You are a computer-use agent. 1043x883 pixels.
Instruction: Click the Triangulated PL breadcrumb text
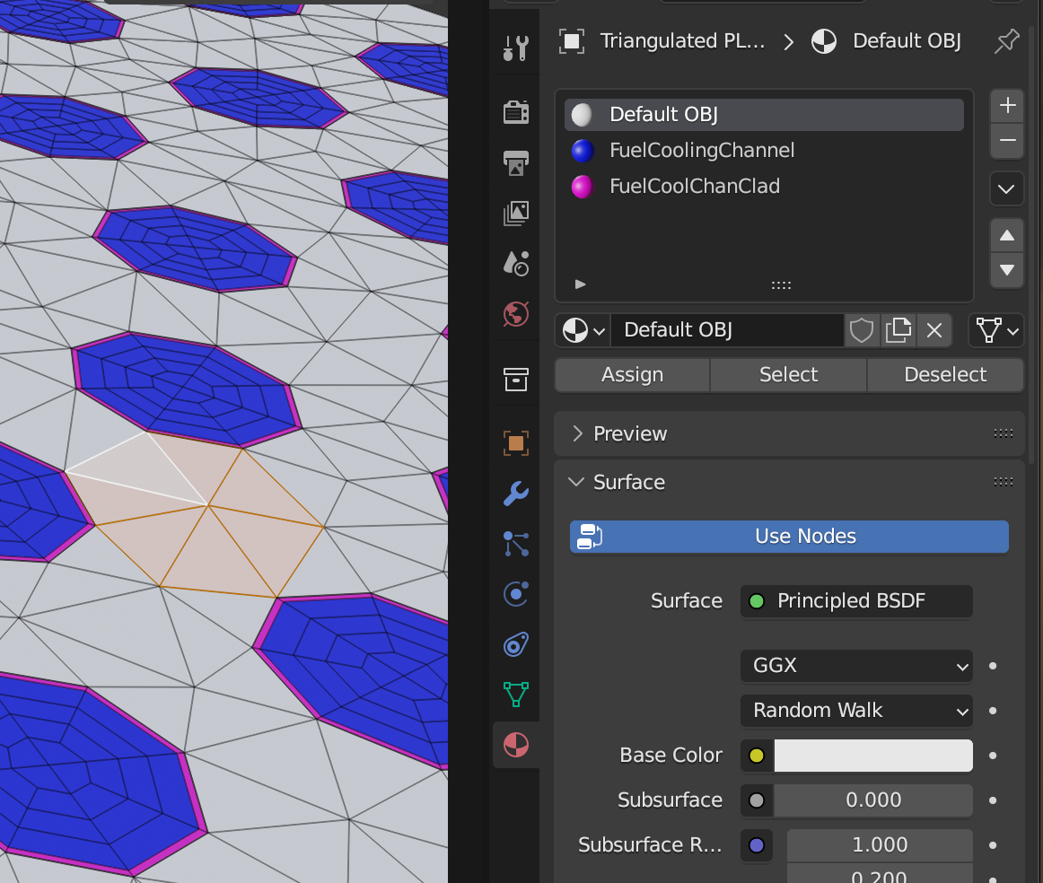tap(682, 41)
